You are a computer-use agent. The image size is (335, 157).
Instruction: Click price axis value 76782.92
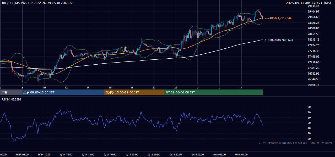click(313, 74)
